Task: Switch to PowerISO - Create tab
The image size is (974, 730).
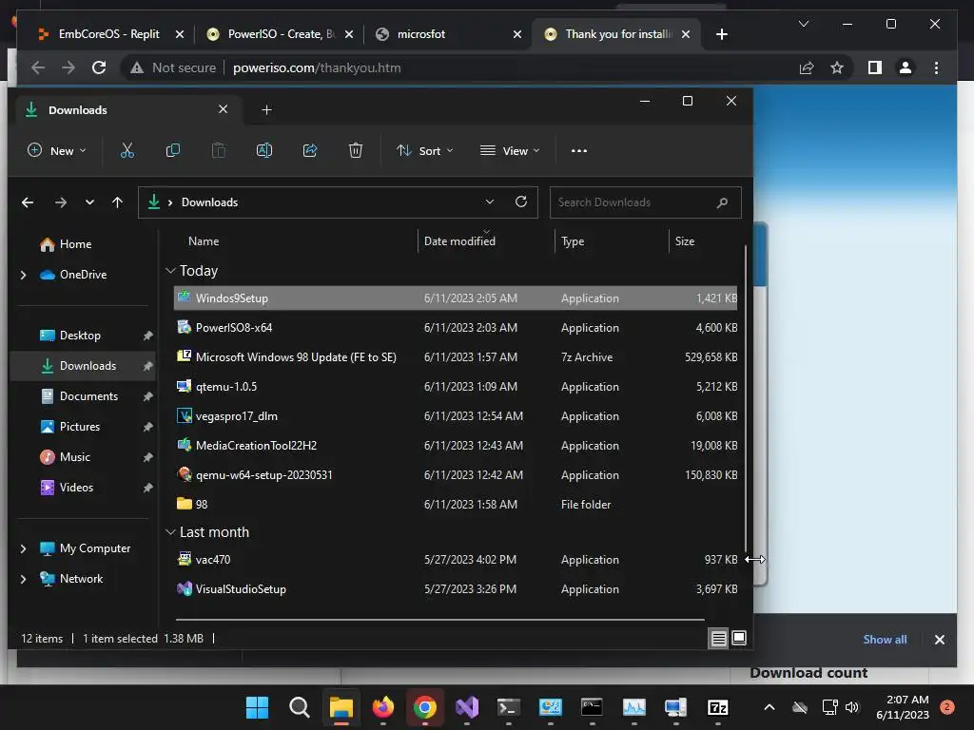Action: click(281, 34)
